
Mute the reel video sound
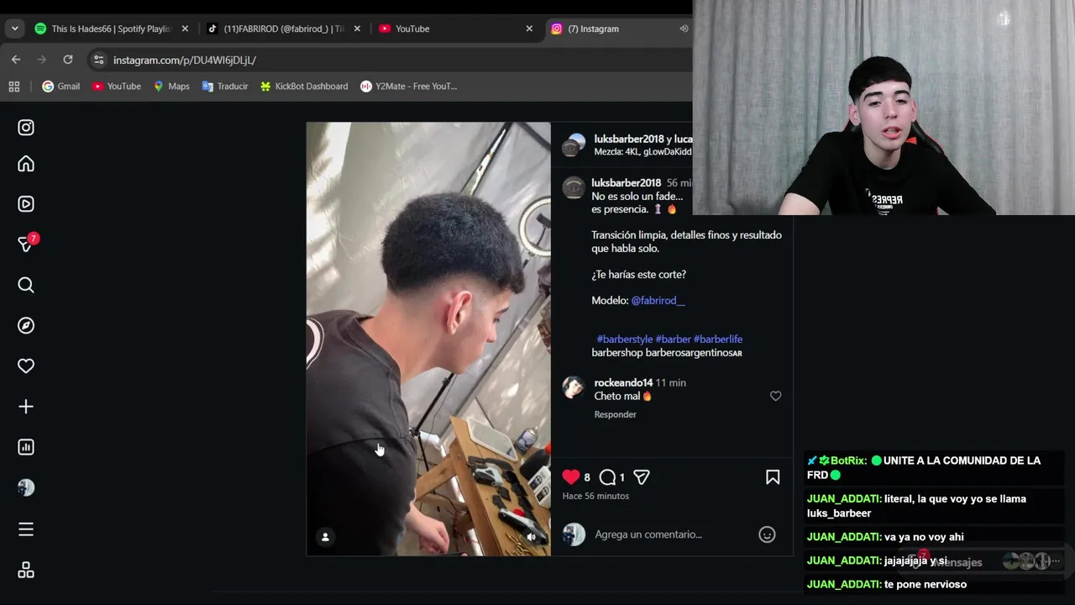[531, 536]
